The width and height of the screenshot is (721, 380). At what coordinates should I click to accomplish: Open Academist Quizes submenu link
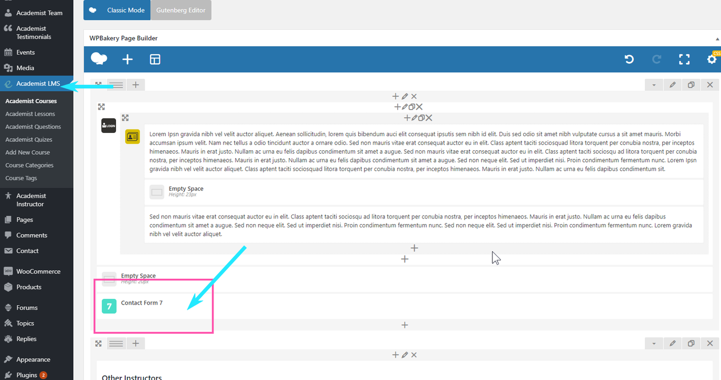29,140
